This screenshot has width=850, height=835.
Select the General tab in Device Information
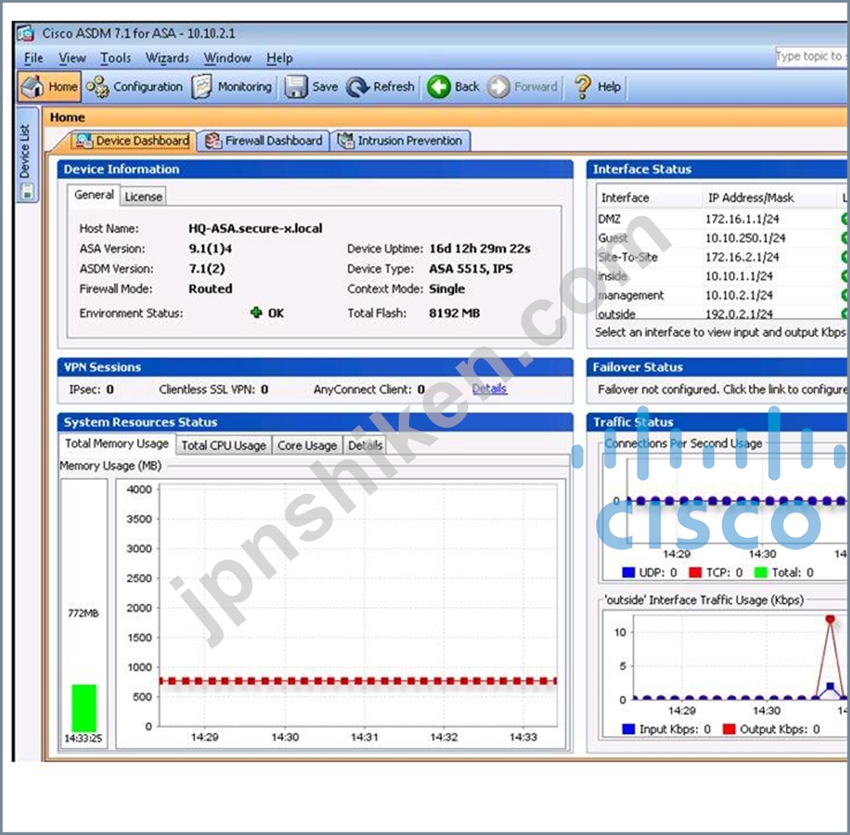(94, 195)
